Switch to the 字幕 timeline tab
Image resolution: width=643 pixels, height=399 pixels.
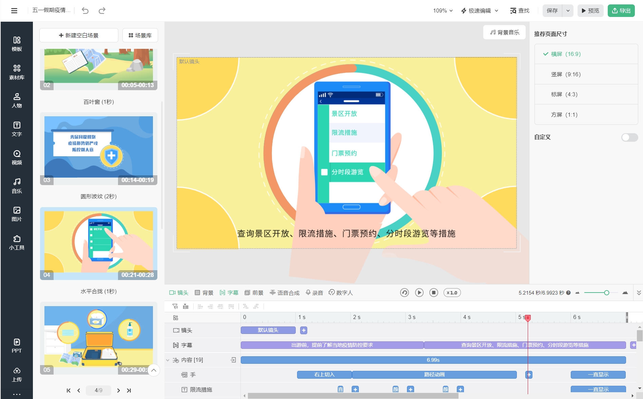229,293
